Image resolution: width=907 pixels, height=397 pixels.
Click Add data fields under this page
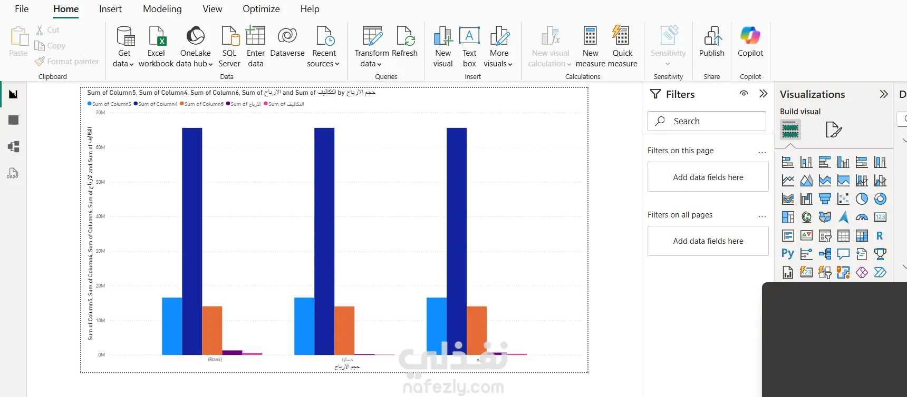tap(708, 177)
